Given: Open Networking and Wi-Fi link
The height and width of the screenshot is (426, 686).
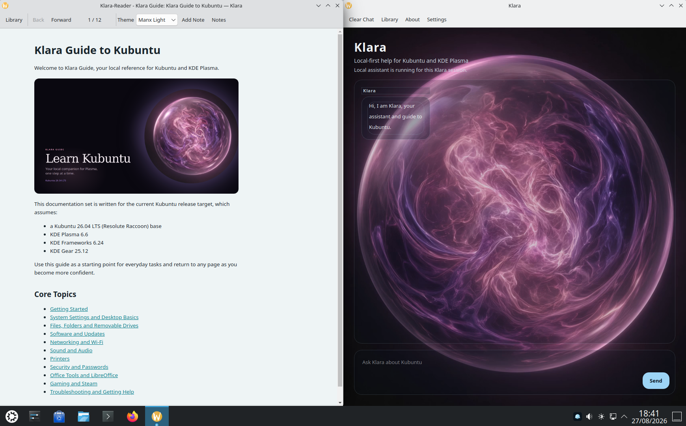Looking at the screenshot, I should click(x=76, y=342).
